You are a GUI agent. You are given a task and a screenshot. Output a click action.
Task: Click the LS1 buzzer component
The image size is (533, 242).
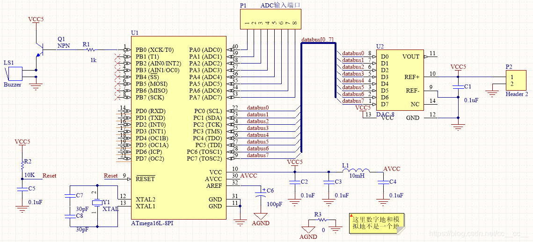(15, 73)
